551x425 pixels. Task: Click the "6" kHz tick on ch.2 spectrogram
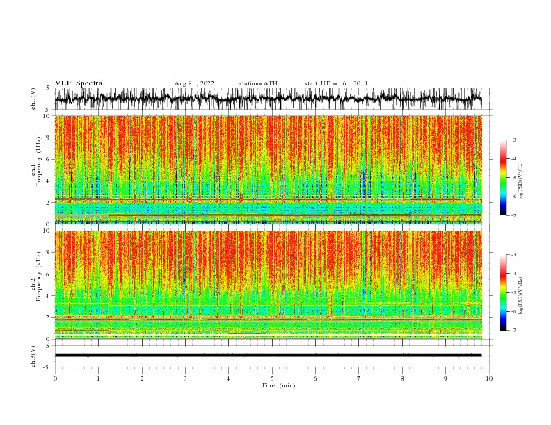[x=48, y=274]
